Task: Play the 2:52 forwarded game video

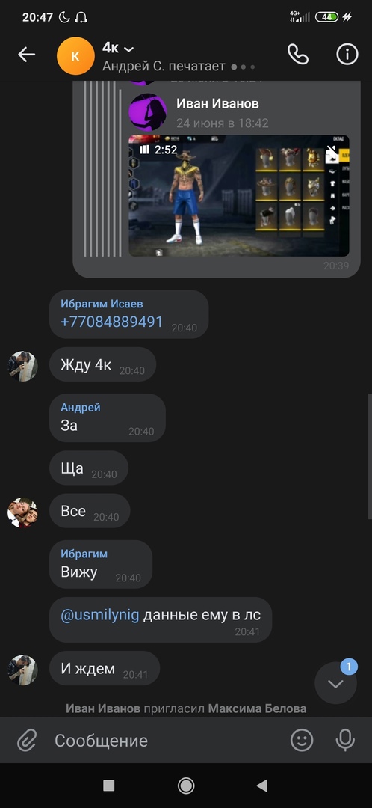Action: [239, 196]
